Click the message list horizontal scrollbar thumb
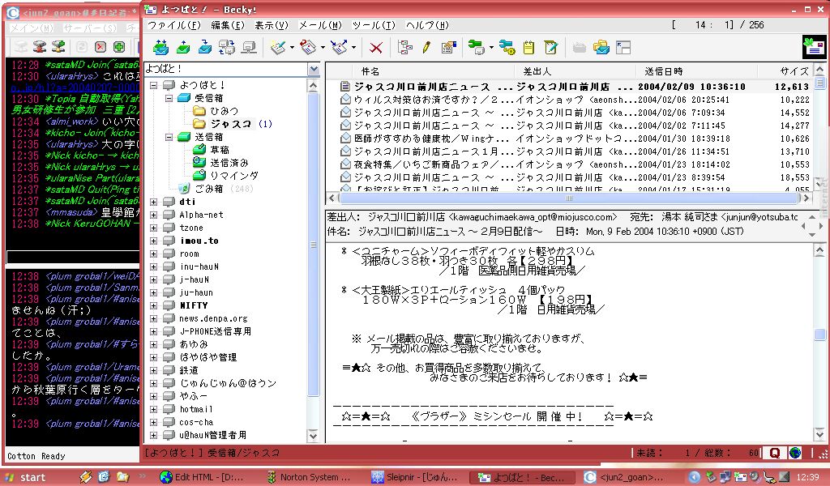830x486 pixels. 568,198
